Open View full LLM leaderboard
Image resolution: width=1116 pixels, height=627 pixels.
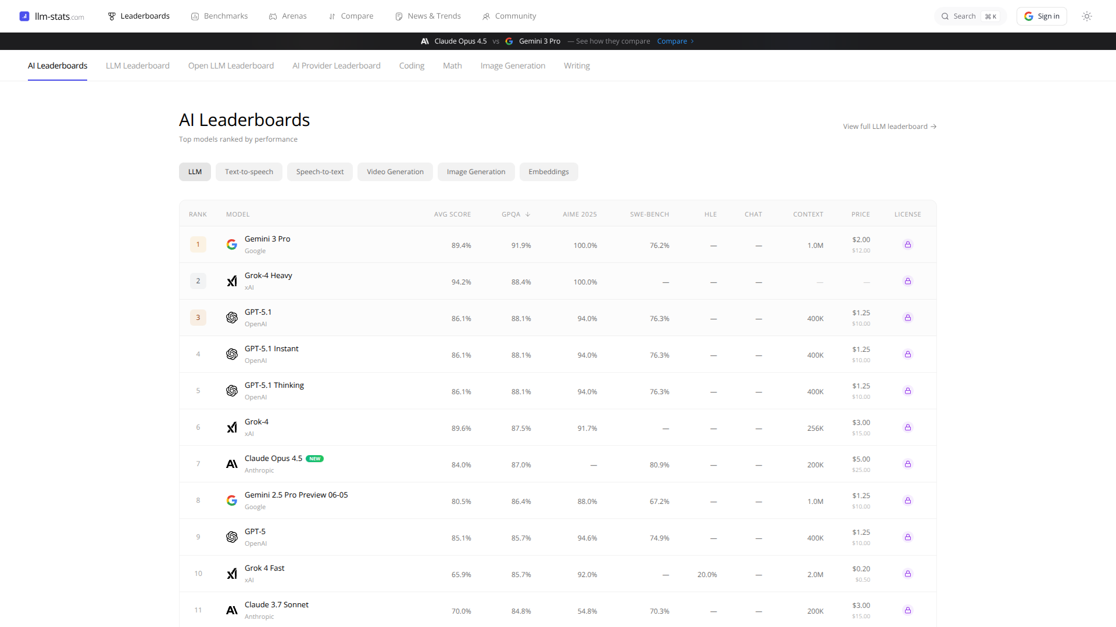(x=889, y=126)
